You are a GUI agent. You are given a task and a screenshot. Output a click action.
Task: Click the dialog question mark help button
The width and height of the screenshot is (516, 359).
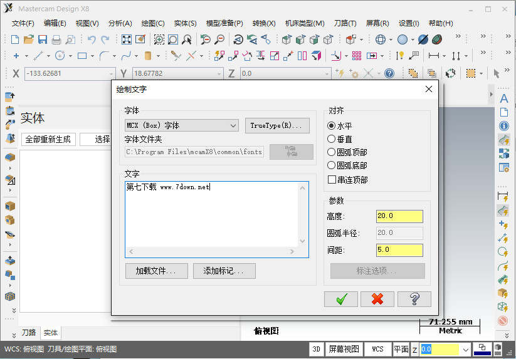[x=414, y=299]
